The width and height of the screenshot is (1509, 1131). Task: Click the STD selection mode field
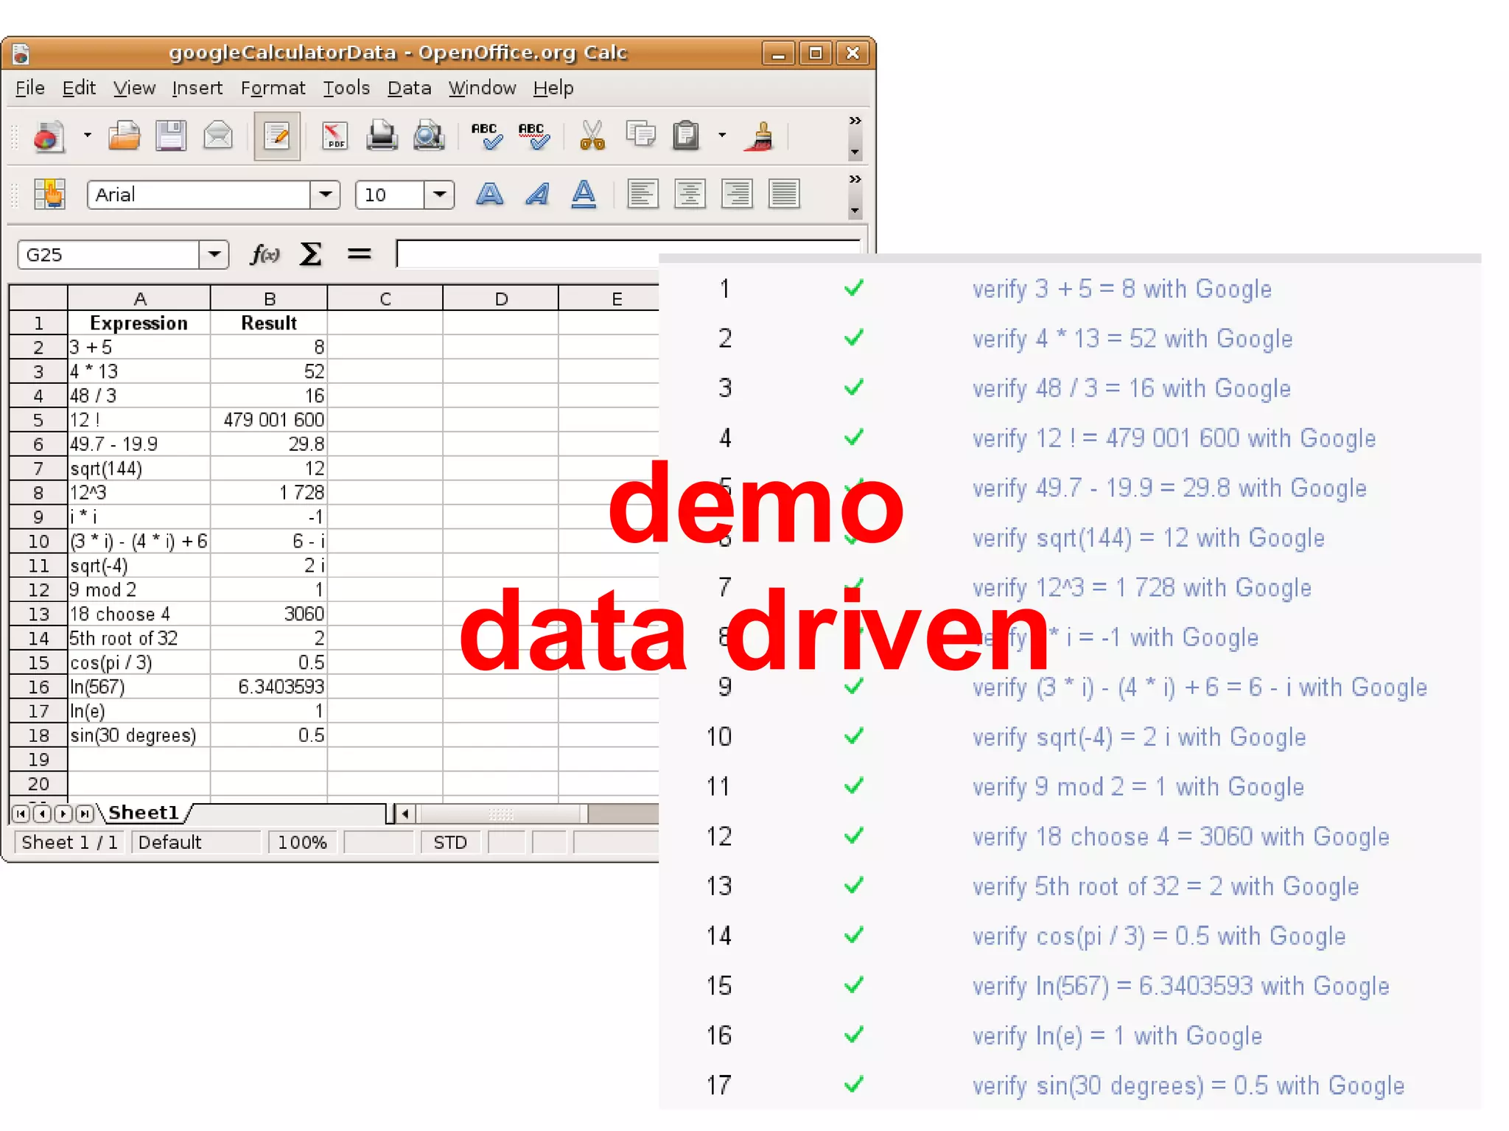pyautogui.click(x=450, y=842)
